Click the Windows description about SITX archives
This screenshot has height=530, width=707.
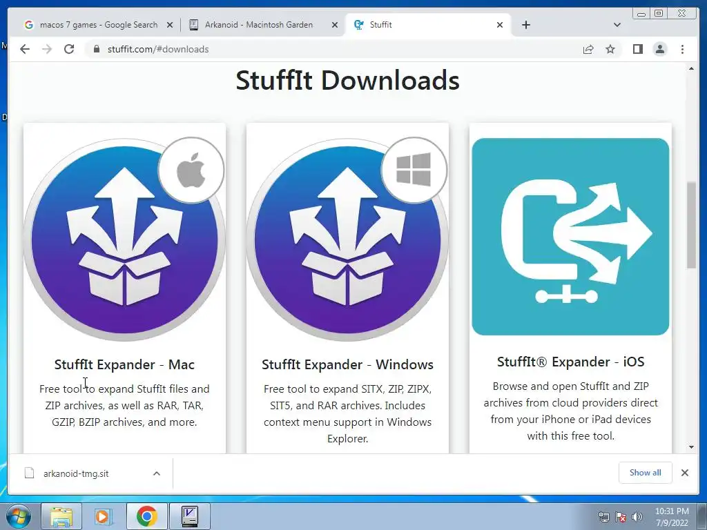tap(347, 413)
